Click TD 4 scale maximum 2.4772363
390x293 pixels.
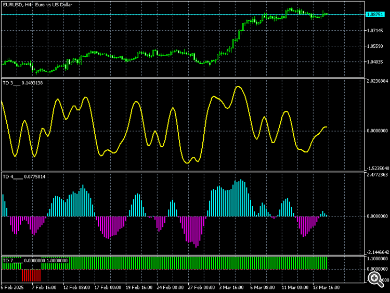point(378,175)
